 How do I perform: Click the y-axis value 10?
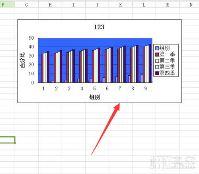31,74
